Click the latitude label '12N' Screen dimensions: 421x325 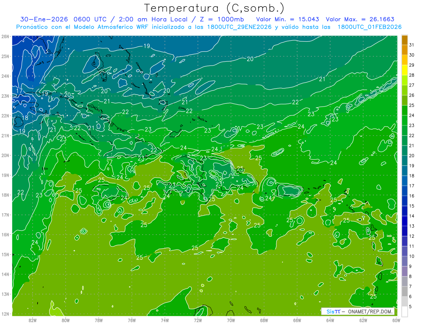pyautogui.click(x=5, y=314)
